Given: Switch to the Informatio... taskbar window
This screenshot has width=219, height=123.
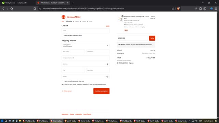Looking at the screenshot, I should tap(56, 121).
